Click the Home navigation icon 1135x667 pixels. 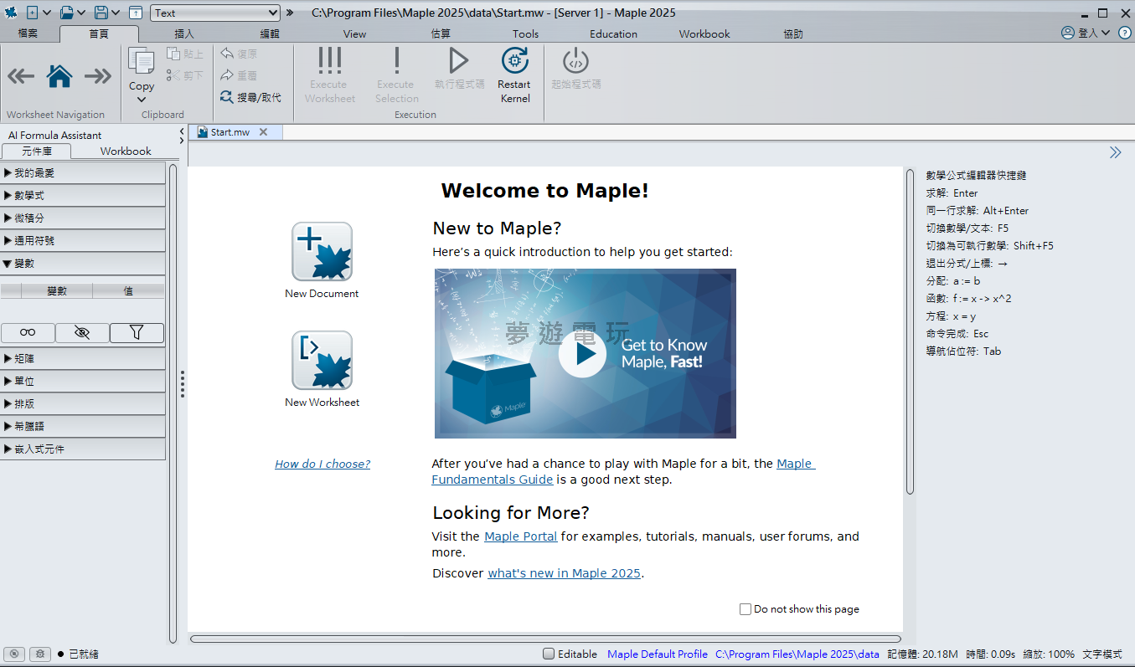pos(59,76)
